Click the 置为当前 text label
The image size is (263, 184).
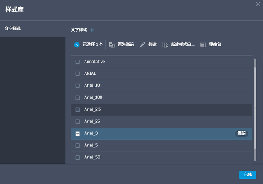(x=125, y=45)
